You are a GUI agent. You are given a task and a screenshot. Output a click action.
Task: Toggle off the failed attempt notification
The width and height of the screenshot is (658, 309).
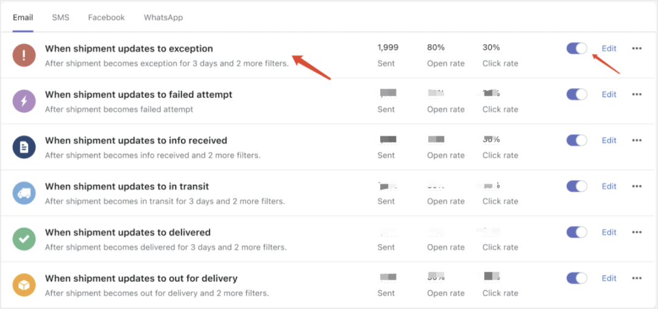pyautogui.click(x=576, y=95)
